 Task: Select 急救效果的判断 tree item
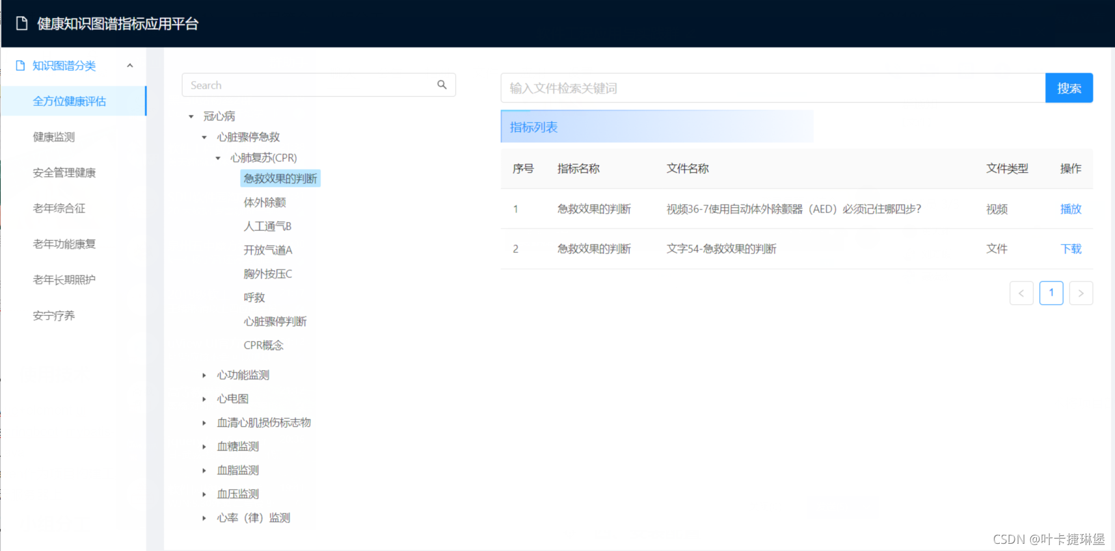coord(280,179)
